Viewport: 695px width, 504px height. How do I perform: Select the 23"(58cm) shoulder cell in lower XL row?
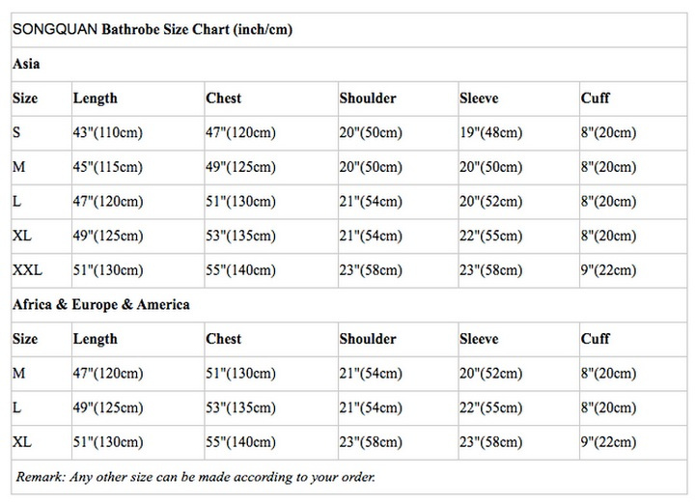(x=371, y=442)
